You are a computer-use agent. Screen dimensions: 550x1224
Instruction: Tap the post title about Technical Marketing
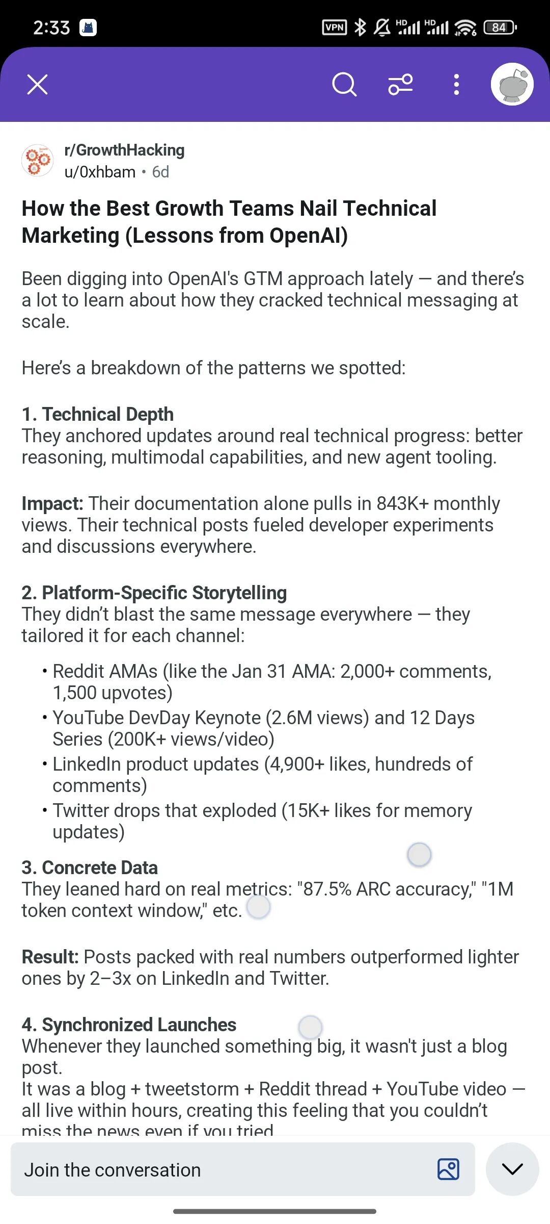[x=229, y=222]
